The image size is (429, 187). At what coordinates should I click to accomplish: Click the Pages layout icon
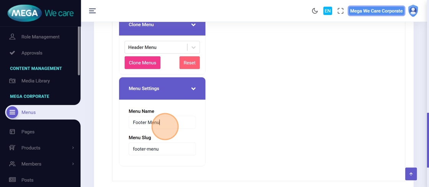point(12,132)
